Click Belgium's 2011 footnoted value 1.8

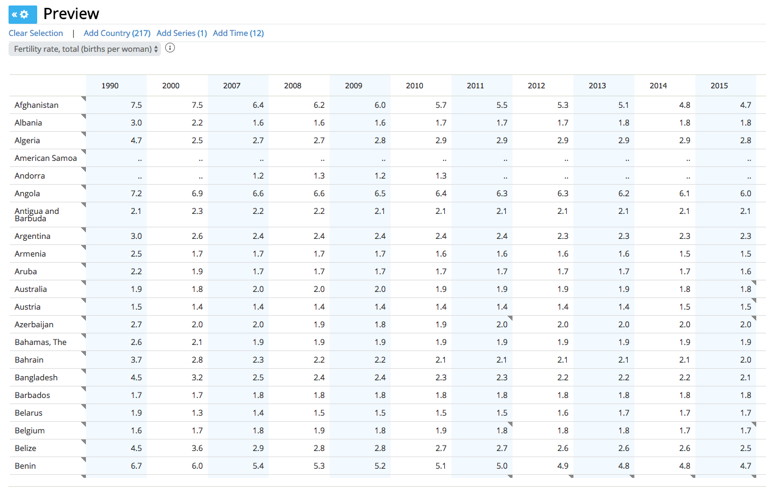(x=502, y=430)
